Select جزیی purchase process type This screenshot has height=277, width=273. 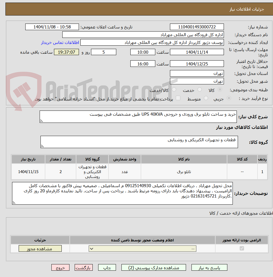229,98
